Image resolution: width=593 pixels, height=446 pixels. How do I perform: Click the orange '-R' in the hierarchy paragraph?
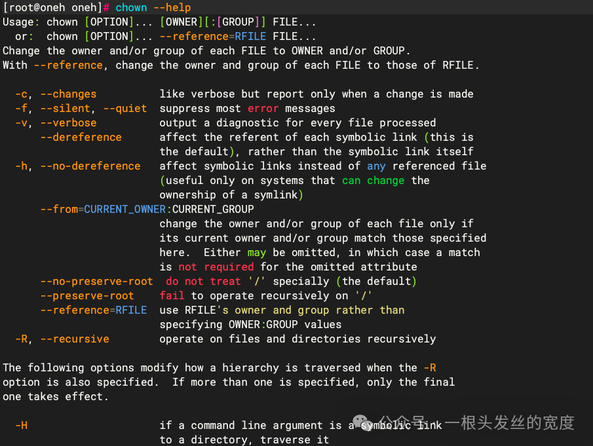coord(430,368)
